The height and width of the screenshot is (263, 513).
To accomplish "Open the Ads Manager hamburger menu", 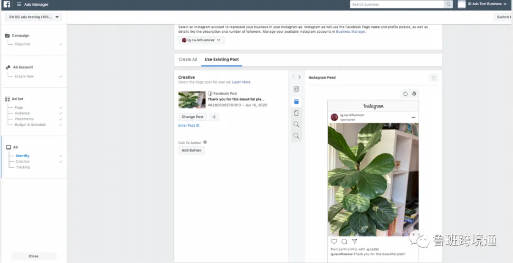I will (x=19, y=5).
